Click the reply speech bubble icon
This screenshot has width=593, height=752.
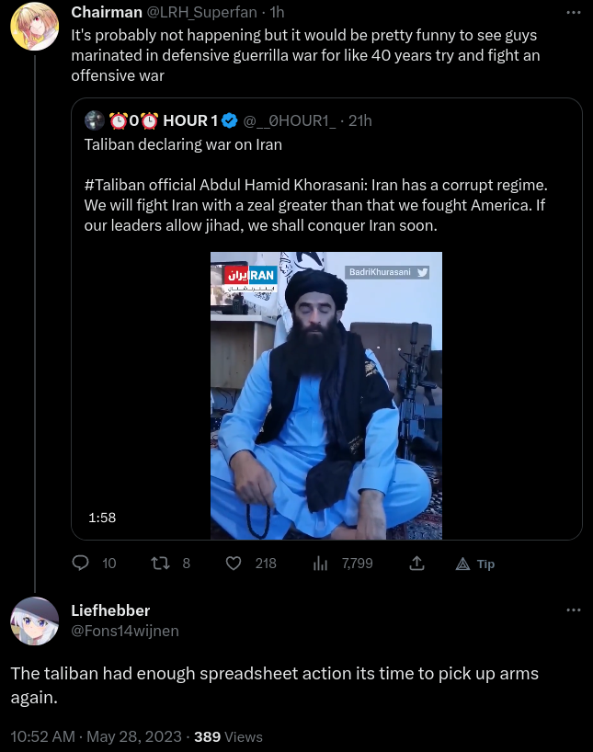tap(81, 563)
